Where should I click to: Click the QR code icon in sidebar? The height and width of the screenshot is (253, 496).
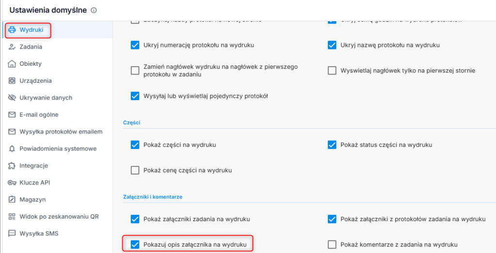point(12,217)
